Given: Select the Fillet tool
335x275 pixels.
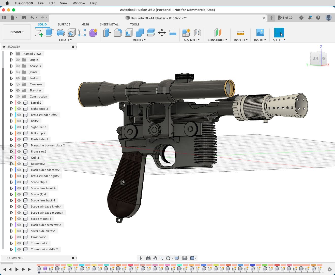Looking at the screenshot, I should (118, 33).
